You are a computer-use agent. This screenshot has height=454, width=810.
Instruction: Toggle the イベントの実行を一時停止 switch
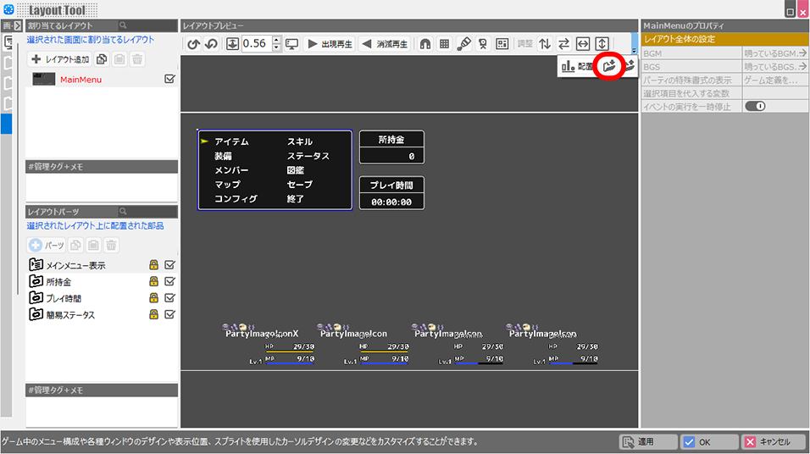[x=755, y=106]
